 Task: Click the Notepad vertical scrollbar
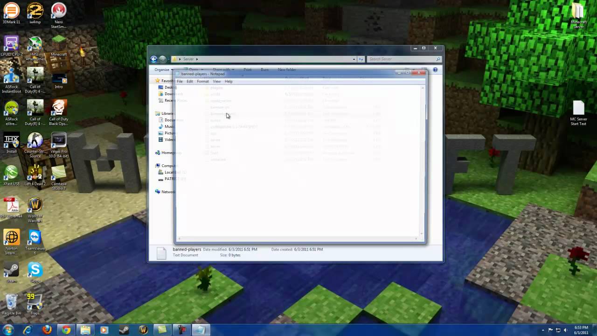tap(423, 161)
